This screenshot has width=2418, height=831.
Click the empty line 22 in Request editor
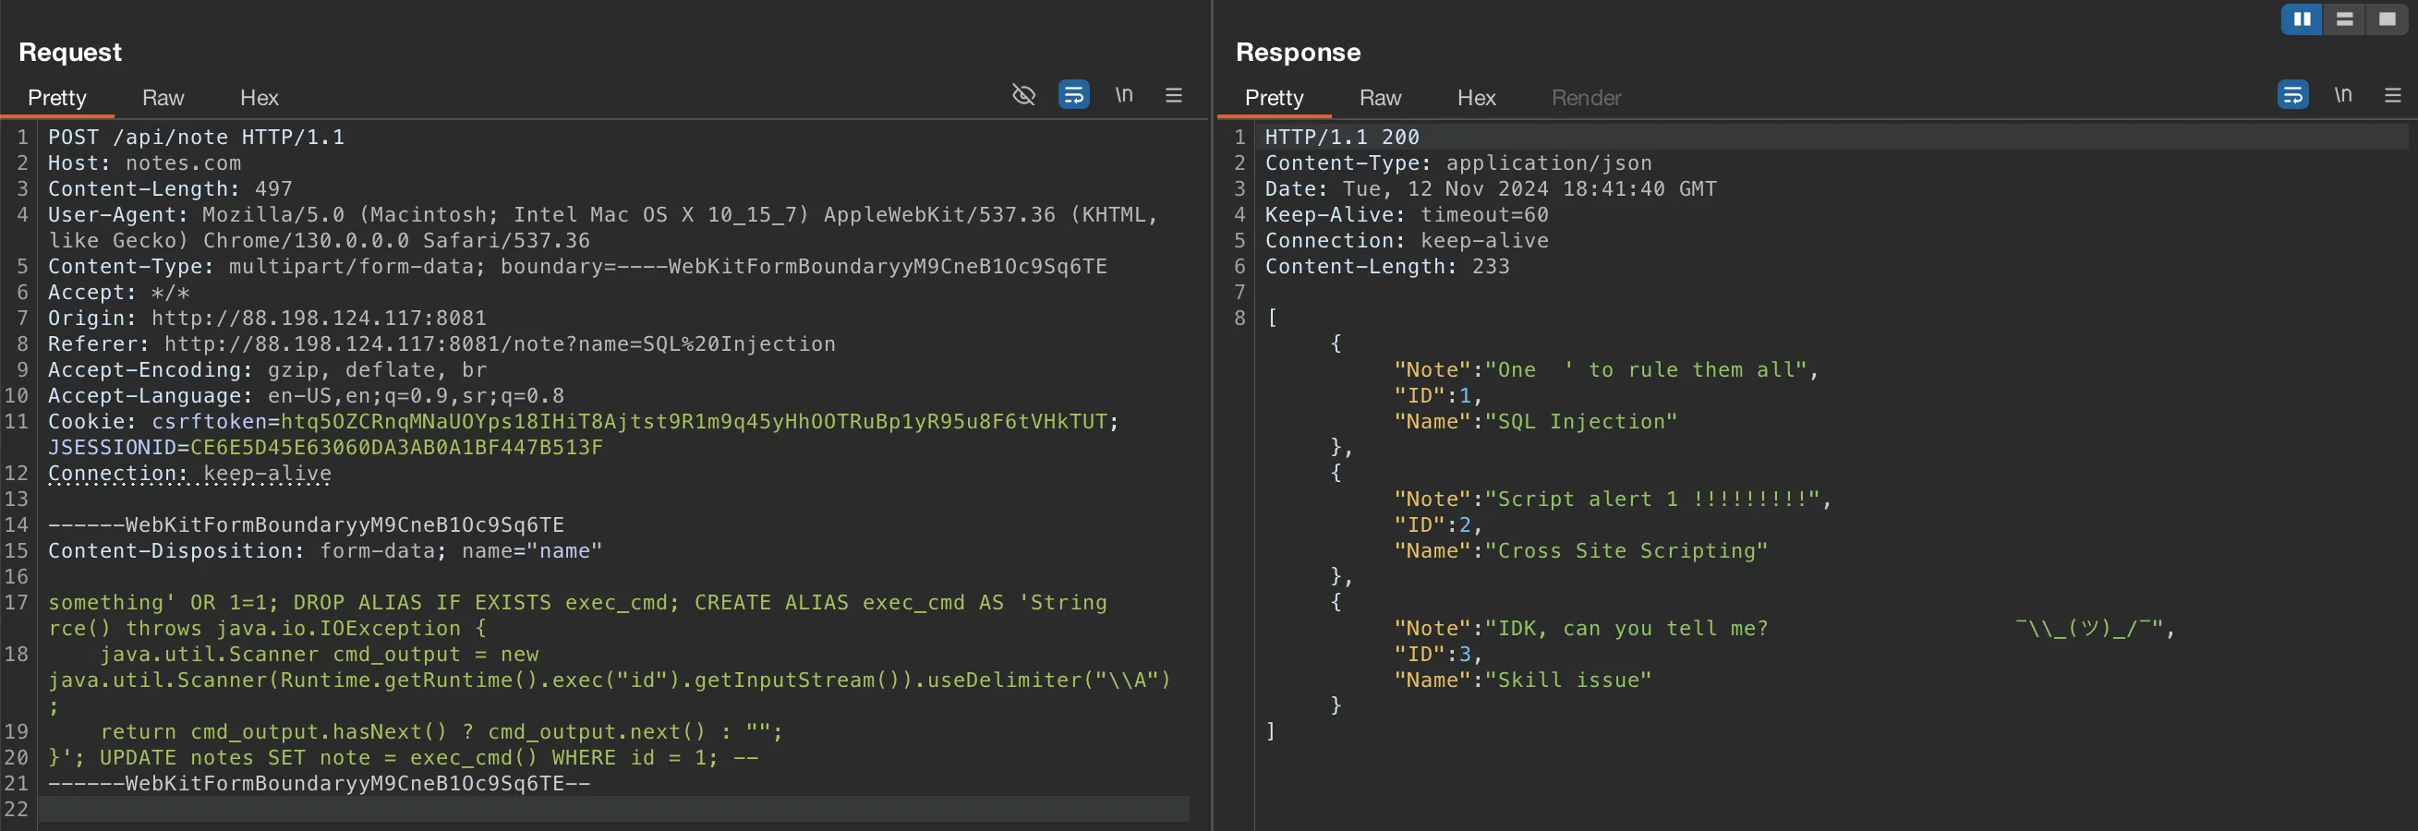613,809
